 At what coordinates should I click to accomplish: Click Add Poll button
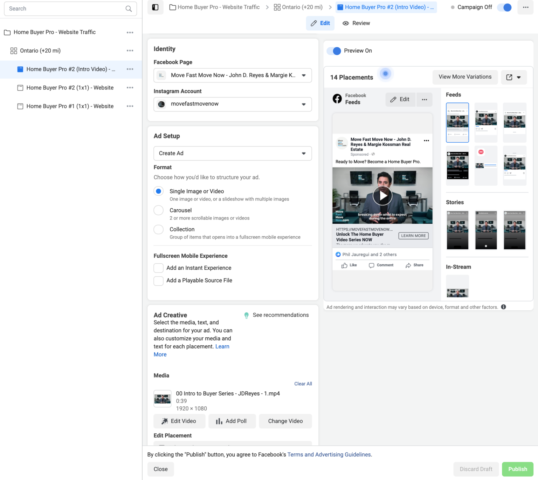232,421
